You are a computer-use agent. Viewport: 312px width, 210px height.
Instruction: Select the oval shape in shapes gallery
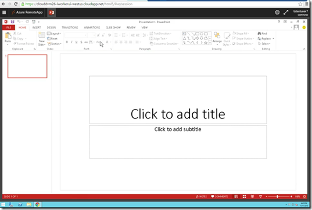click(x=202, y=34)
